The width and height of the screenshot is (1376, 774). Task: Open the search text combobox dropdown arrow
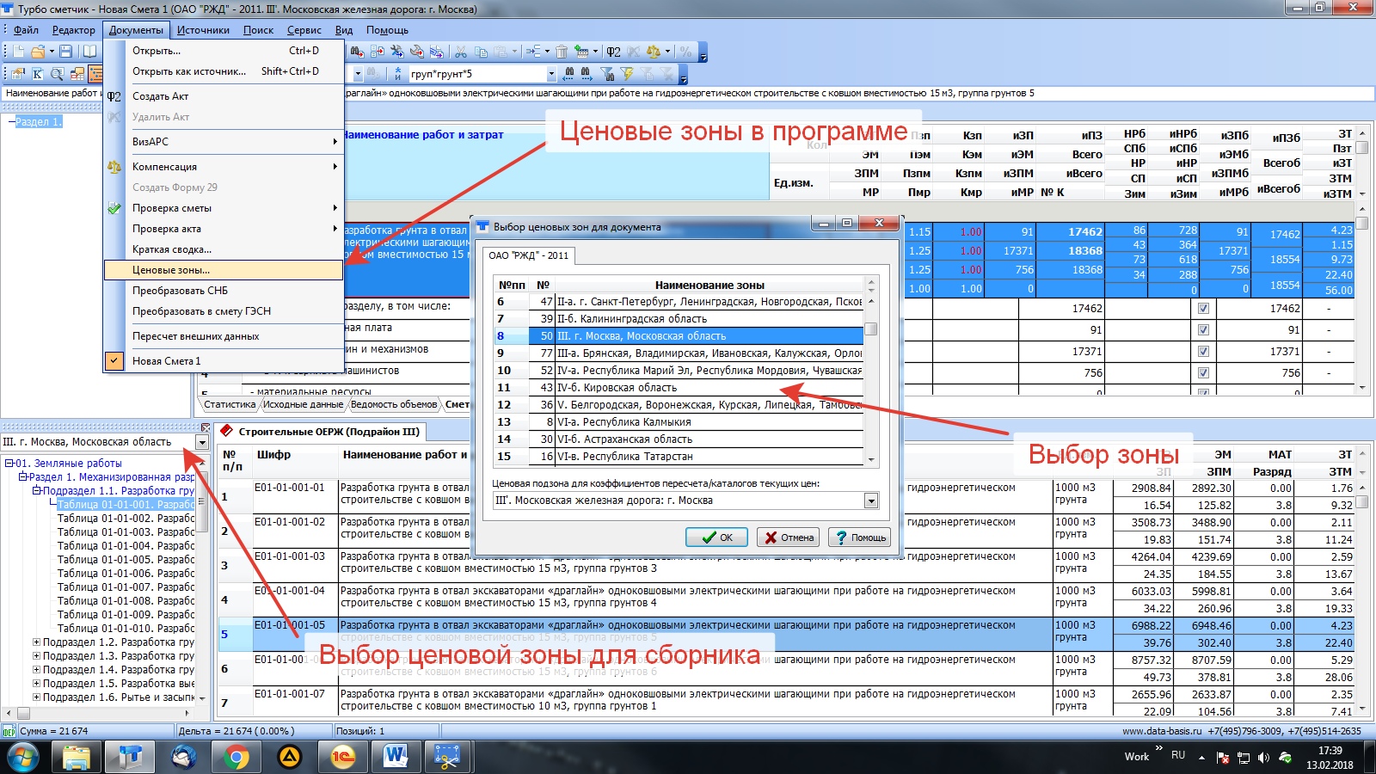point(551,74)
